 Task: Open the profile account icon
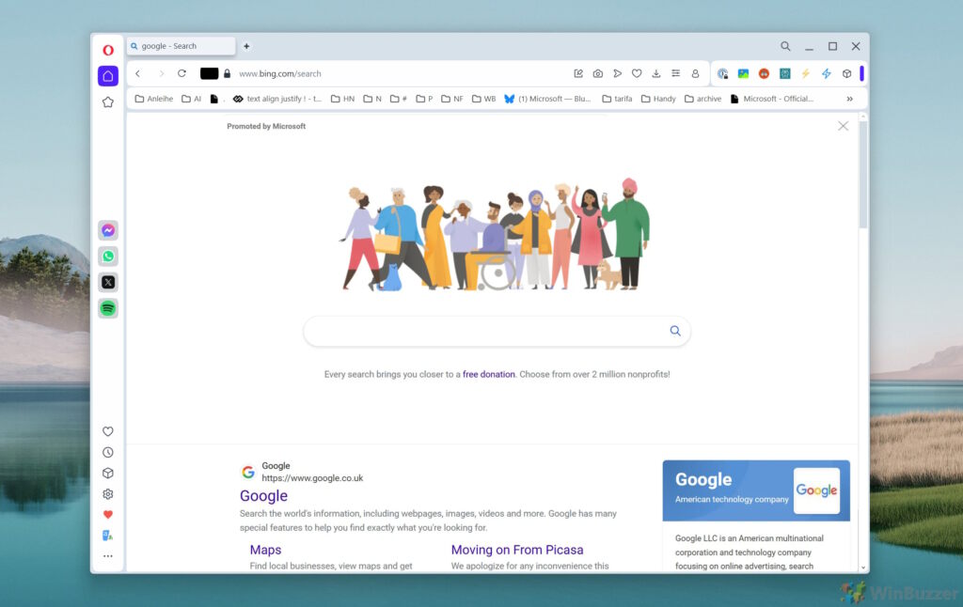[x=695, y=73]
